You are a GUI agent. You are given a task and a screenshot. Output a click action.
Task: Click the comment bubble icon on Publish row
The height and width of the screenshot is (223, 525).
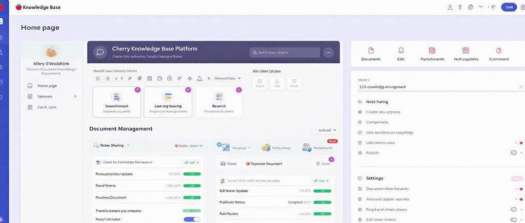pyautogui.click(x=514, y=153)
